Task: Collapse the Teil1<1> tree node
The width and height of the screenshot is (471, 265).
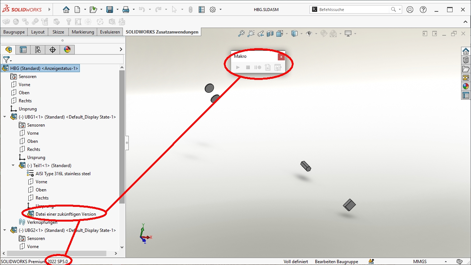Action: click(x=13, y=165)
